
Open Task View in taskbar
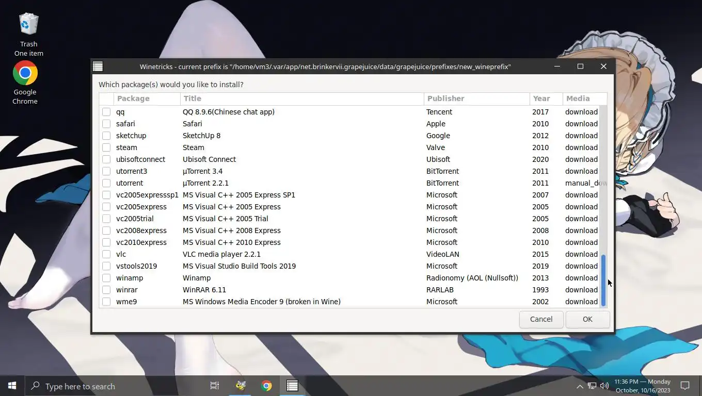click(215, 386)
